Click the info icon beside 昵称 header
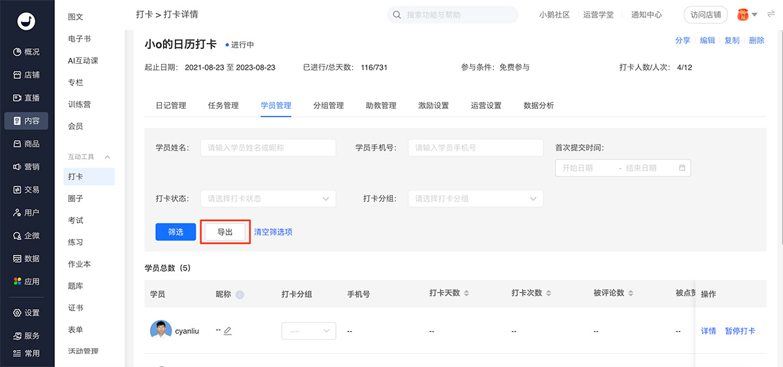This screenshot has height=367, width=783. [239, 295]
